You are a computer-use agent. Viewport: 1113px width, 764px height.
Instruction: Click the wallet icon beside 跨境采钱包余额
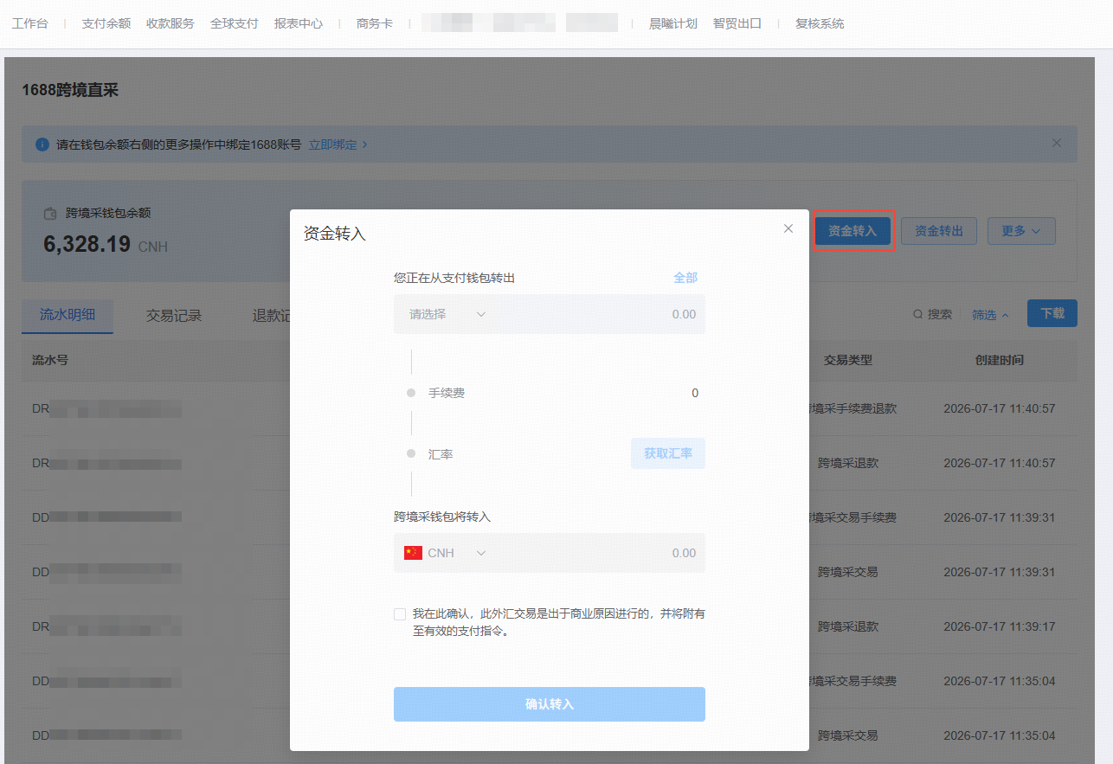(x=51, y=213)
